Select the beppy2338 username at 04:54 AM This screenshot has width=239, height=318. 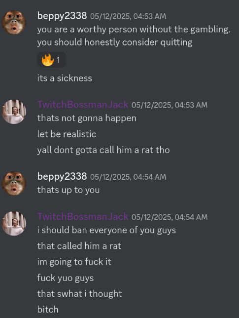click(62, 176)
